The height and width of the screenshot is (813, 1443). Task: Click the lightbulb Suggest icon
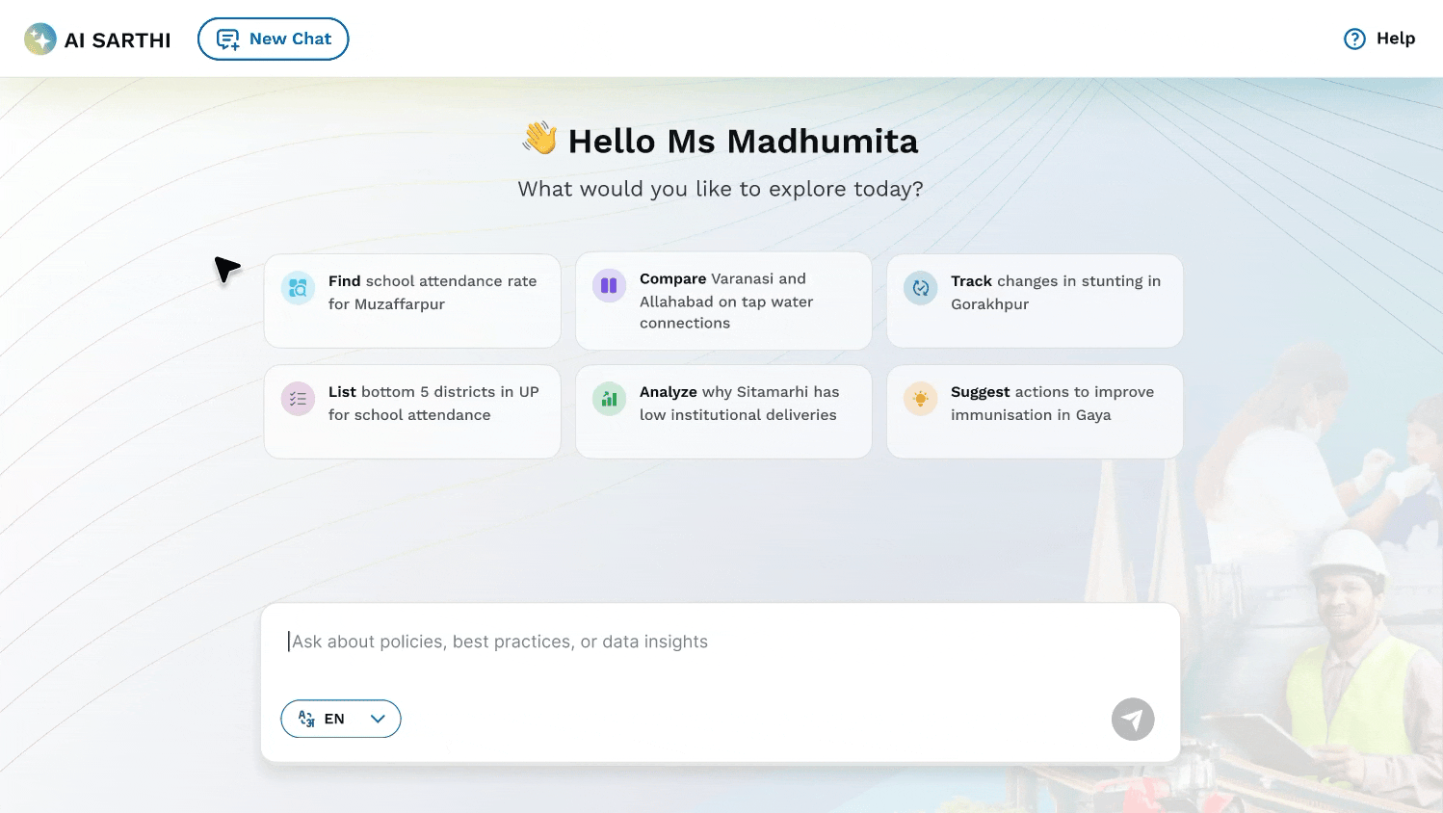(921, 399)
